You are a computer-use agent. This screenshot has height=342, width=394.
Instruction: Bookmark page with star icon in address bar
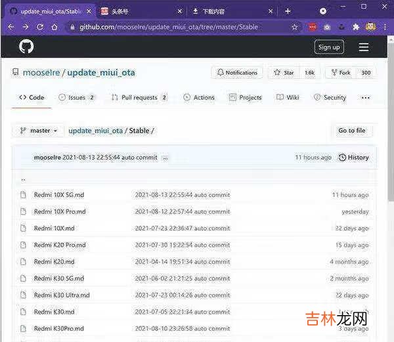295,27
